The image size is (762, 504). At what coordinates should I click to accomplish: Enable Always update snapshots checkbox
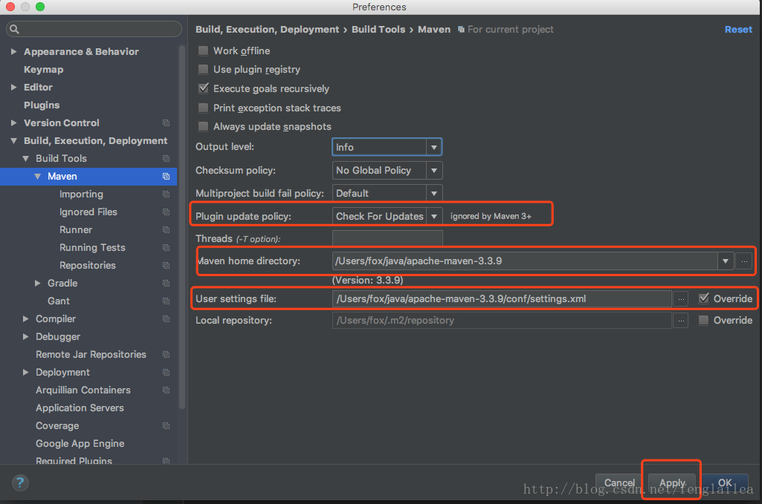pyautogui.click(x=203, y=127)
